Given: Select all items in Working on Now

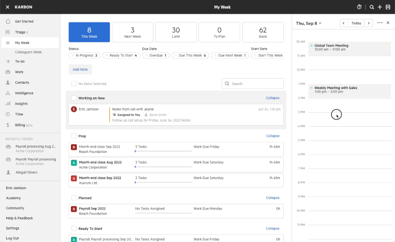Looking at the screenshot, I should click(x=74, y=98).
